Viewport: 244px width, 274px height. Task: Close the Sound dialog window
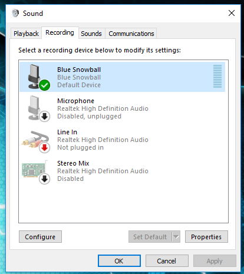pyautogui.click(x=232, y=13)
